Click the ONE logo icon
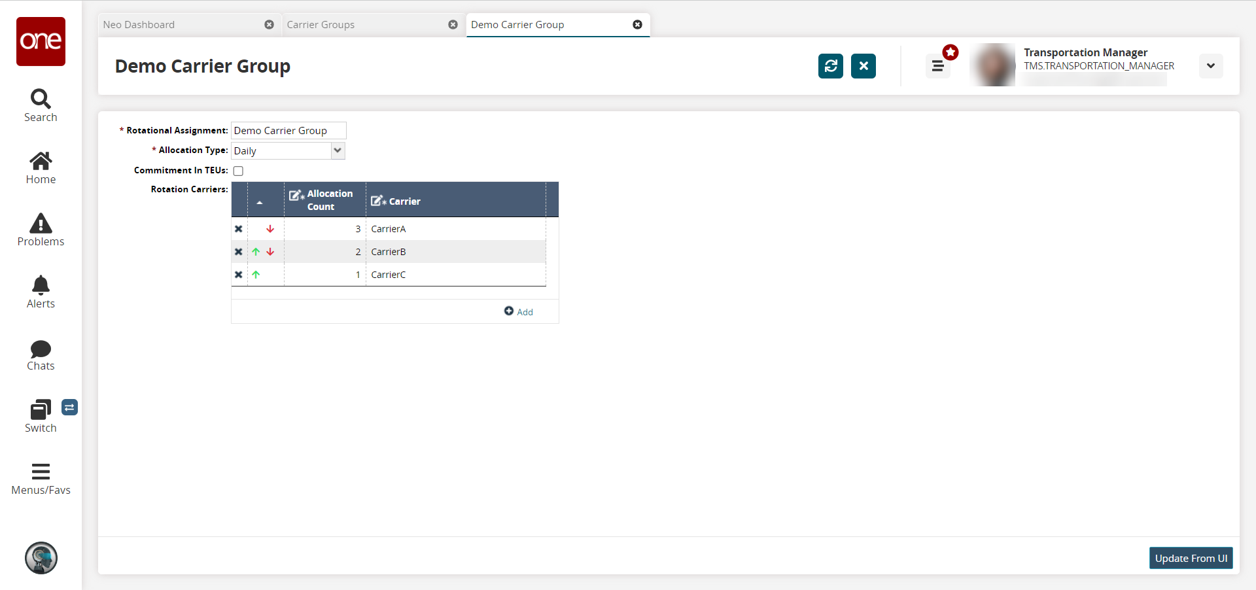 pos(41,41)
